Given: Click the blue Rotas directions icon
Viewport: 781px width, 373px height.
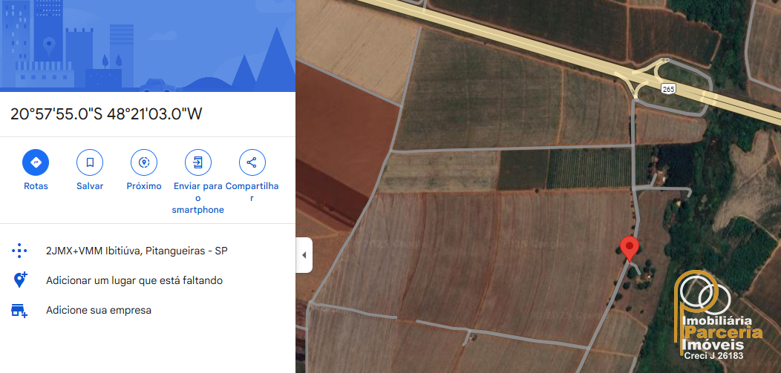Looking at the screenshot, I should [x=36, y=162].
